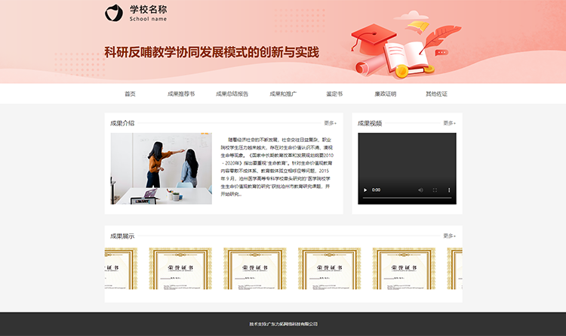Open the classroom whiteboard photo
This screenshot has width=566, height=336.
[x=161, y=168]
